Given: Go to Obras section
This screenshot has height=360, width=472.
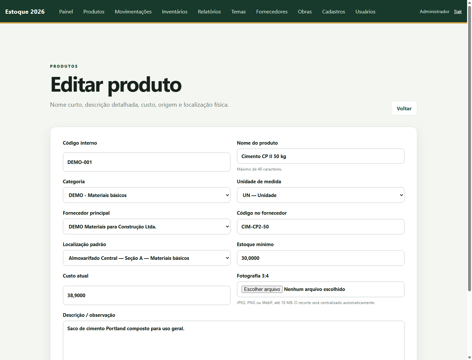Looking at the screenshot, I should pos(305,11).
